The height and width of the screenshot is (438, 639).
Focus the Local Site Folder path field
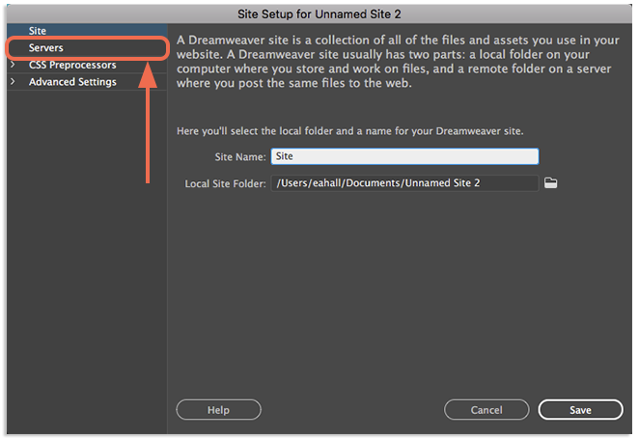tap(404, 183)
